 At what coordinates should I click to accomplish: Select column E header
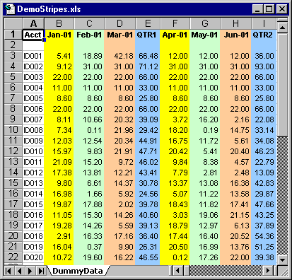tap(148, 23)
